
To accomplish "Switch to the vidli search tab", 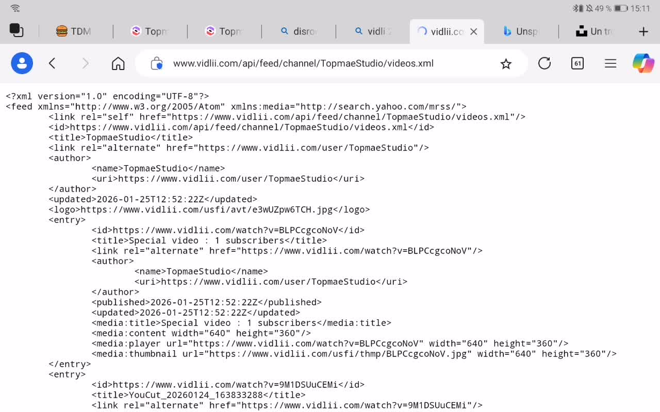I will click(373, 31).
